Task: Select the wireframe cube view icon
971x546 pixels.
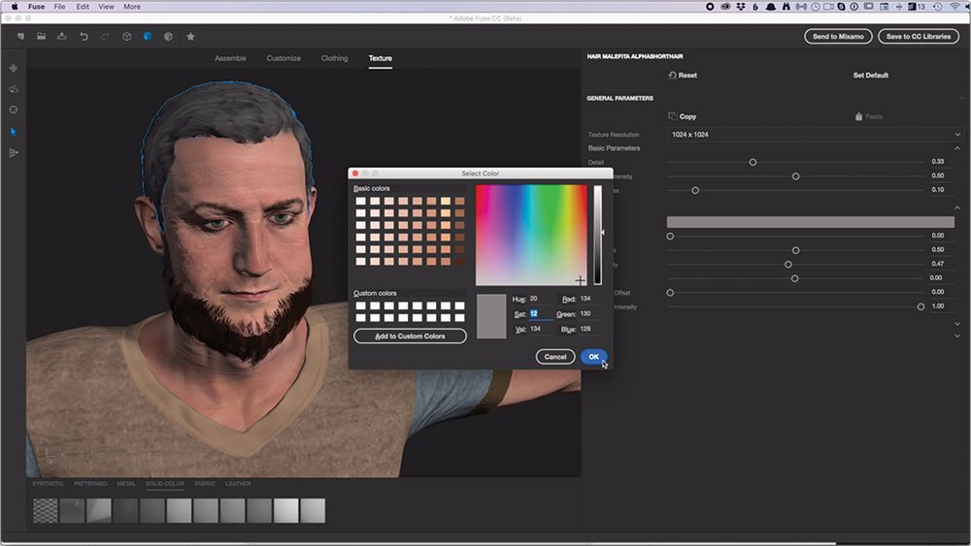Action: pos(126,37)
